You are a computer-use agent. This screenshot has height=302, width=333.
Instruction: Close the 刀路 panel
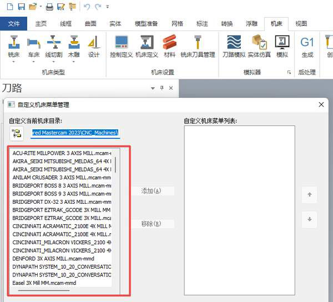[171, 88]
